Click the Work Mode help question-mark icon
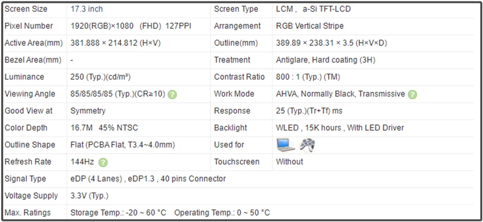Screen dimensions: 483x222 [412, 94]
